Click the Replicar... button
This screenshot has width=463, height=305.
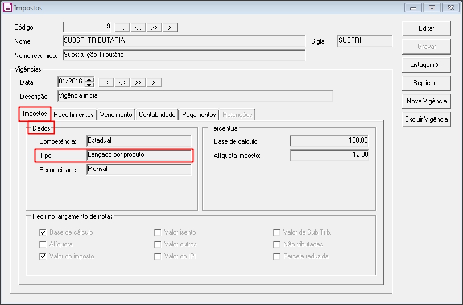[427, 83]
